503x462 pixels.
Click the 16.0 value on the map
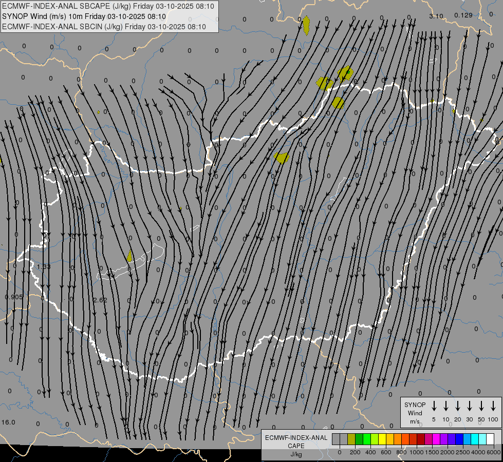(8, 422)
